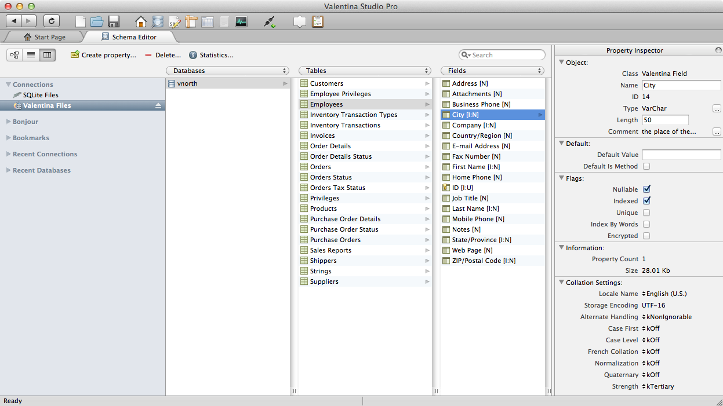Select Valentina Files connection

pos(82,105)
